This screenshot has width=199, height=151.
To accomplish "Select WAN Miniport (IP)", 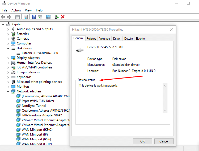I will (35, 134).
